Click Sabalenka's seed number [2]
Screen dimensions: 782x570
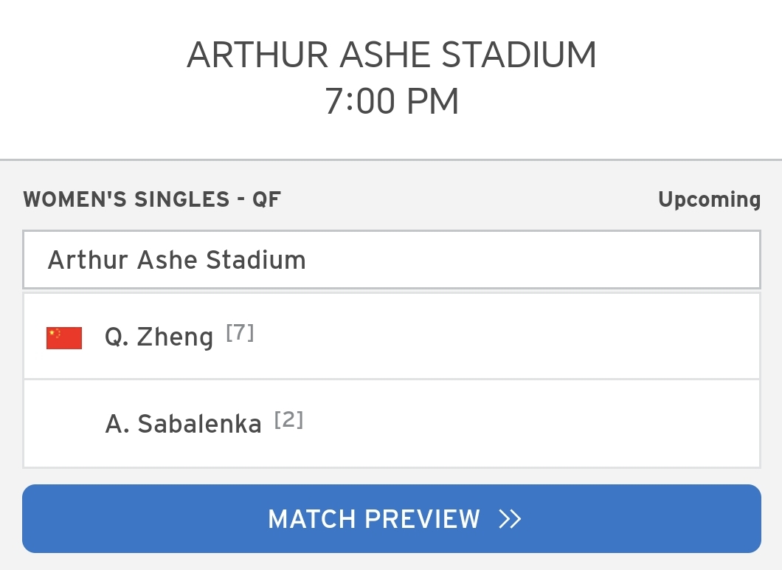coord(288,420)
